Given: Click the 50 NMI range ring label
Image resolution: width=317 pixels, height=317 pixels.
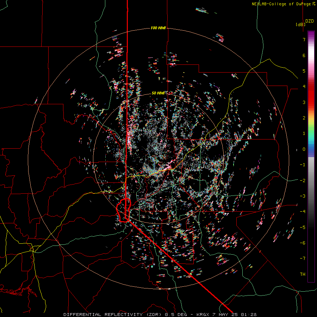Looking at the screenshot, I should (x=158, y=93).
